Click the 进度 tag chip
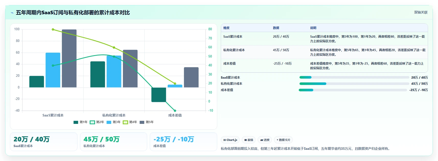The height and width of the screenshot is (161, 438). (x=265, y=140)
